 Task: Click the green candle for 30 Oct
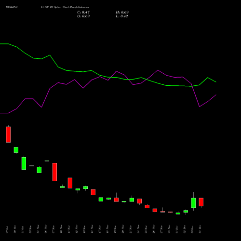coord(16,150)
